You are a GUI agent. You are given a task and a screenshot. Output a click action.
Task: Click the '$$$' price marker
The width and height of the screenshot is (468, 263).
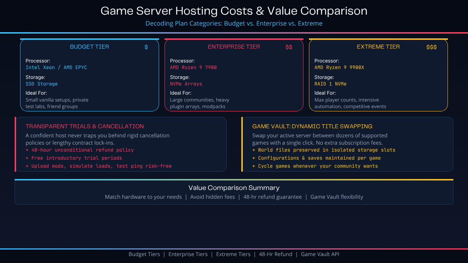[x=431, y=47]
